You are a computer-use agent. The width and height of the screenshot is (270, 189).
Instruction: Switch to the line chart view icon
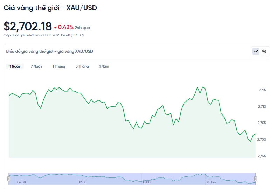256,51
